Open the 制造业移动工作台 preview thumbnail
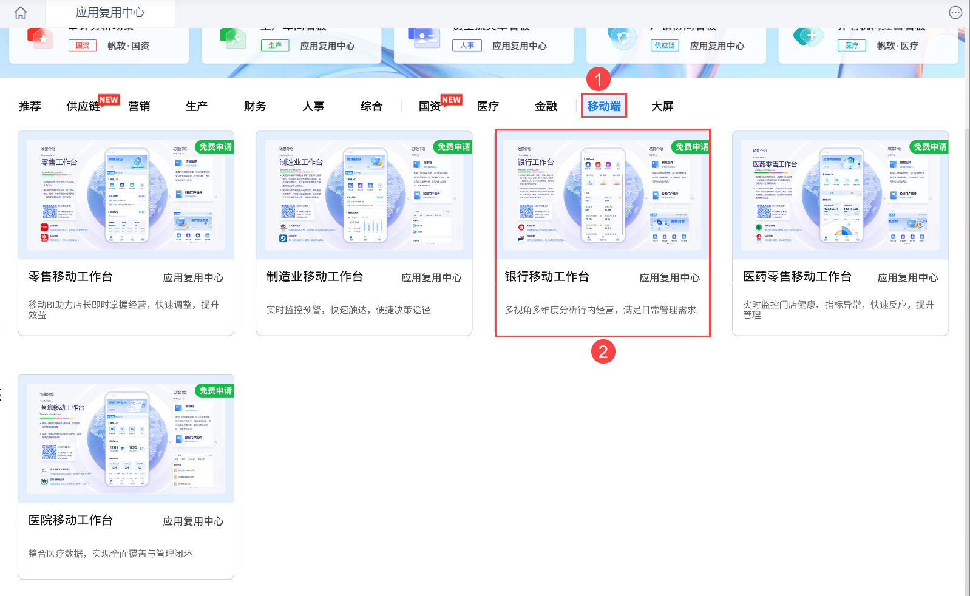The height and width of the screenshot is (596, 970). pos(364,195)
